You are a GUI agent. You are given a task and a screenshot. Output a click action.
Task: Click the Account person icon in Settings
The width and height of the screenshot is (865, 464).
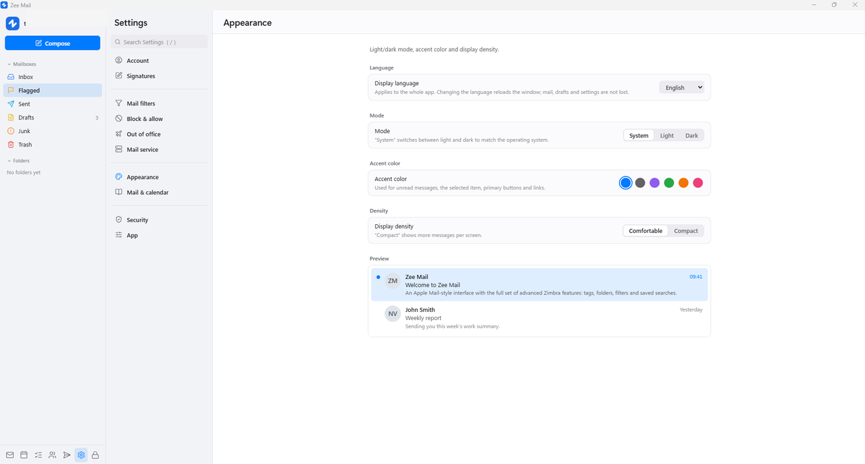click(x=119, y=60)
